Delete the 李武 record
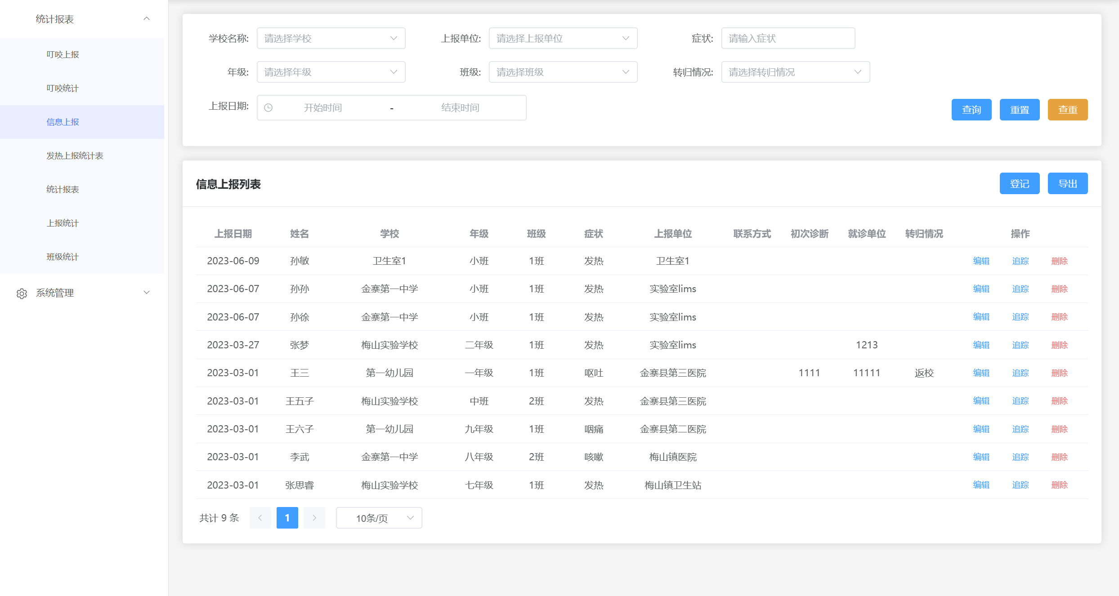 [1059, 457]
